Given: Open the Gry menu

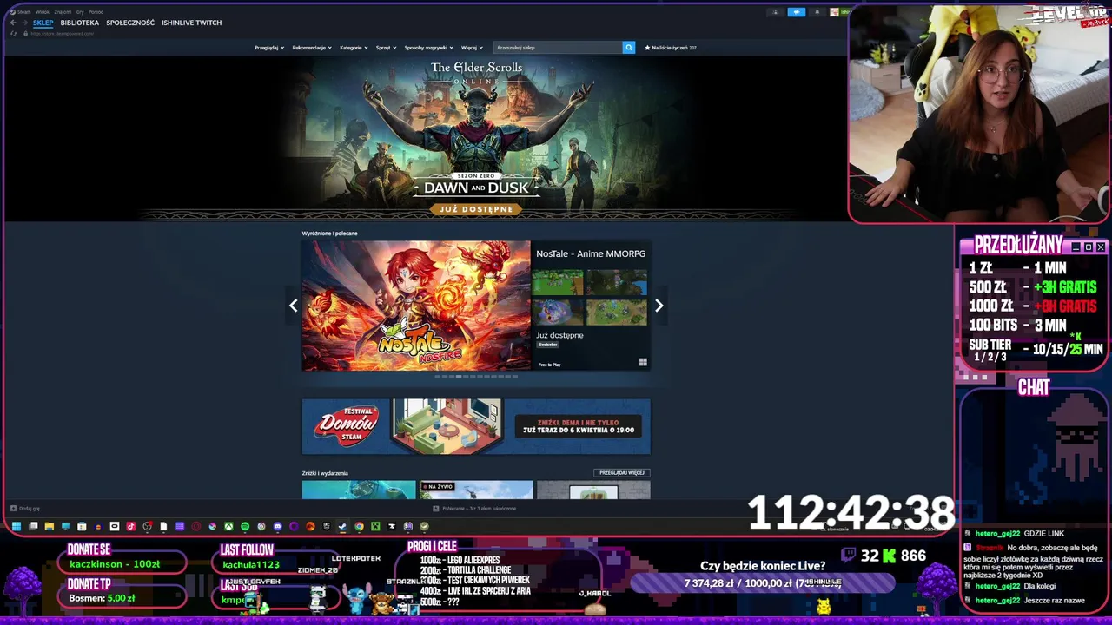Looking at the screenshot, I should click(80, 12).
